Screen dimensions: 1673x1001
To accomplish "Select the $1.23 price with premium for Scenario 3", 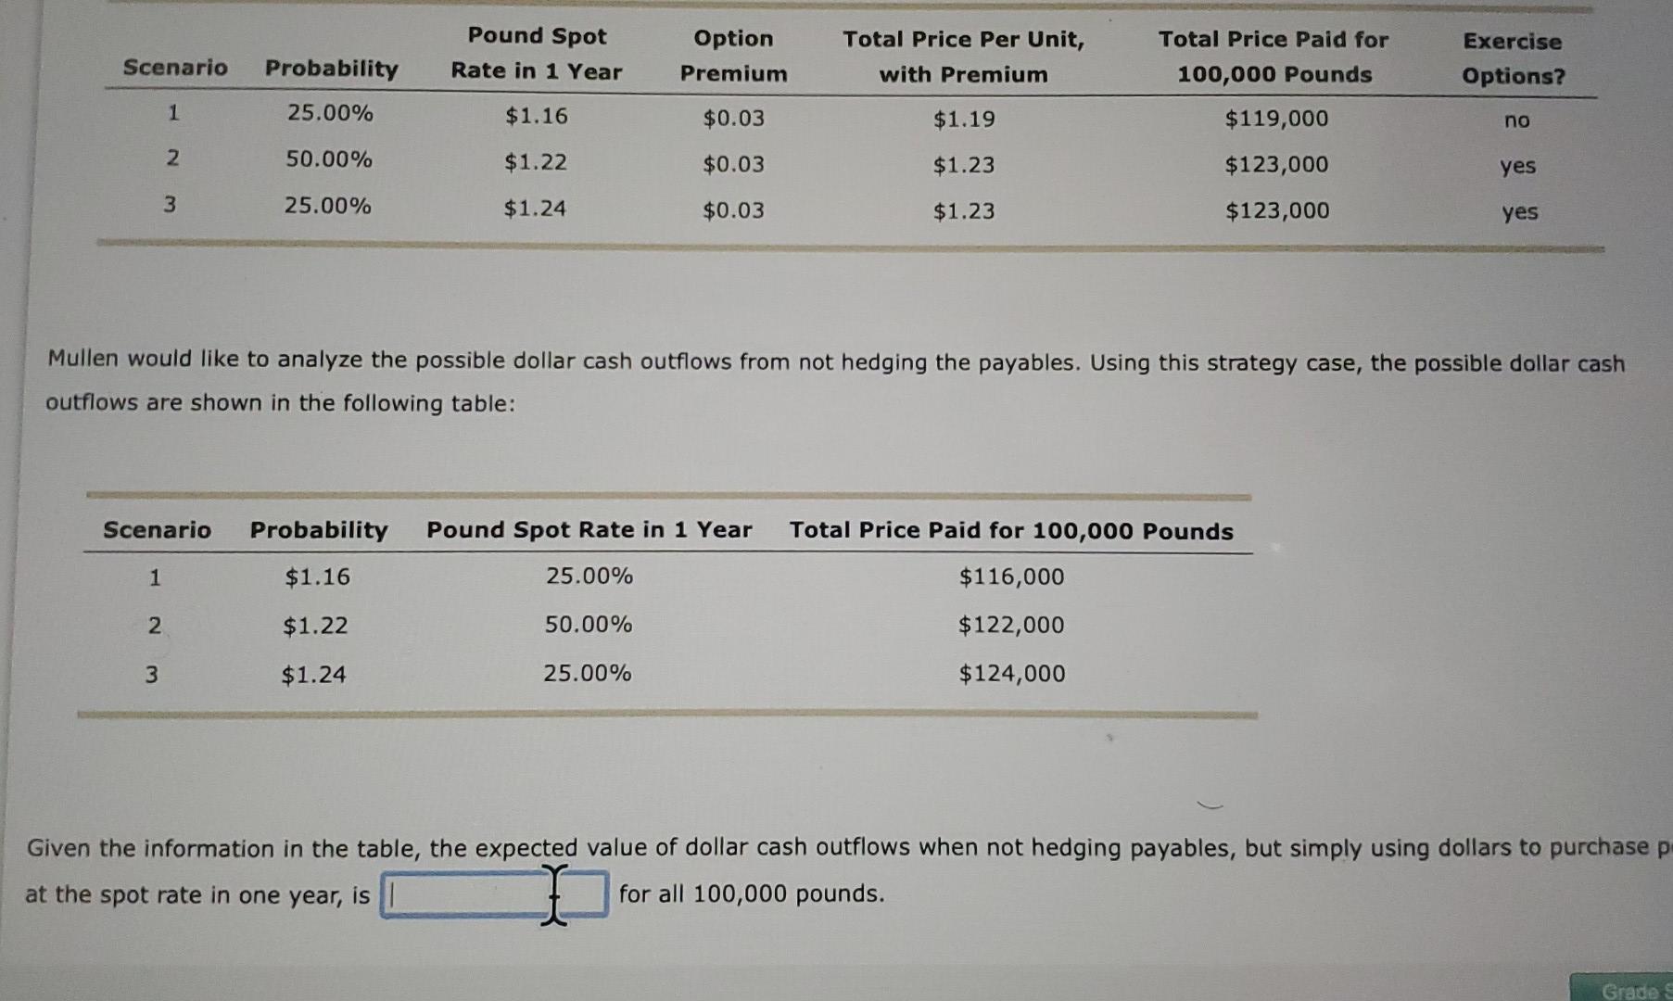I will (x=964, y=212).
